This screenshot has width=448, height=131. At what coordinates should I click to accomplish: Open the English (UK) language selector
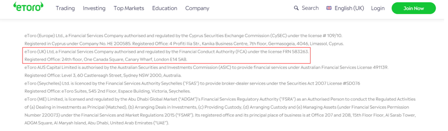point(349,8)
